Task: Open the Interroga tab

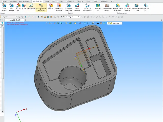Action: point(80,1)
